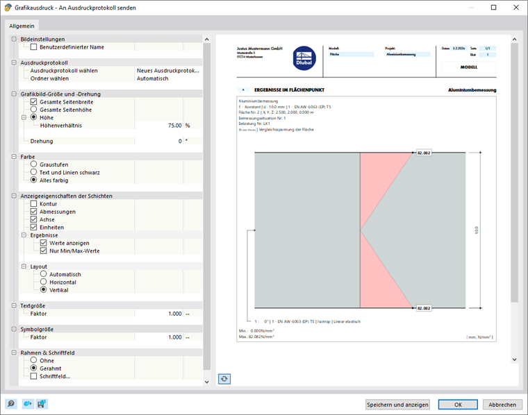Edit the Höhenverhältnis value 75.00
Screen dimensions: 528x415
click(159, 126)
